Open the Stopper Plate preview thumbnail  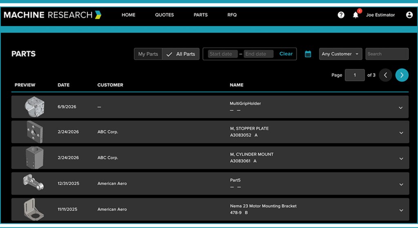35,132
